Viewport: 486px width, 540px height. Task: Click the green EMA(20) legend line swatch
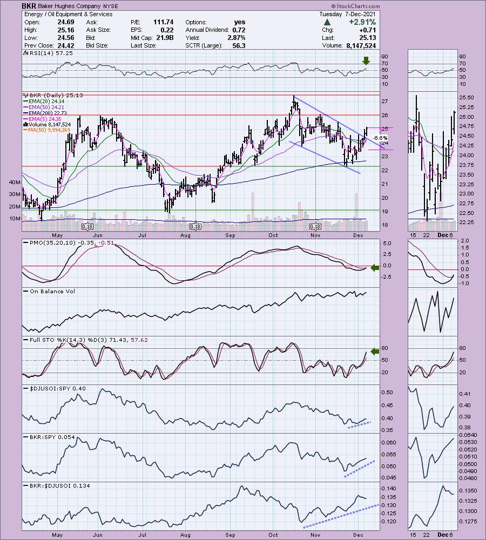pos(26,102)
